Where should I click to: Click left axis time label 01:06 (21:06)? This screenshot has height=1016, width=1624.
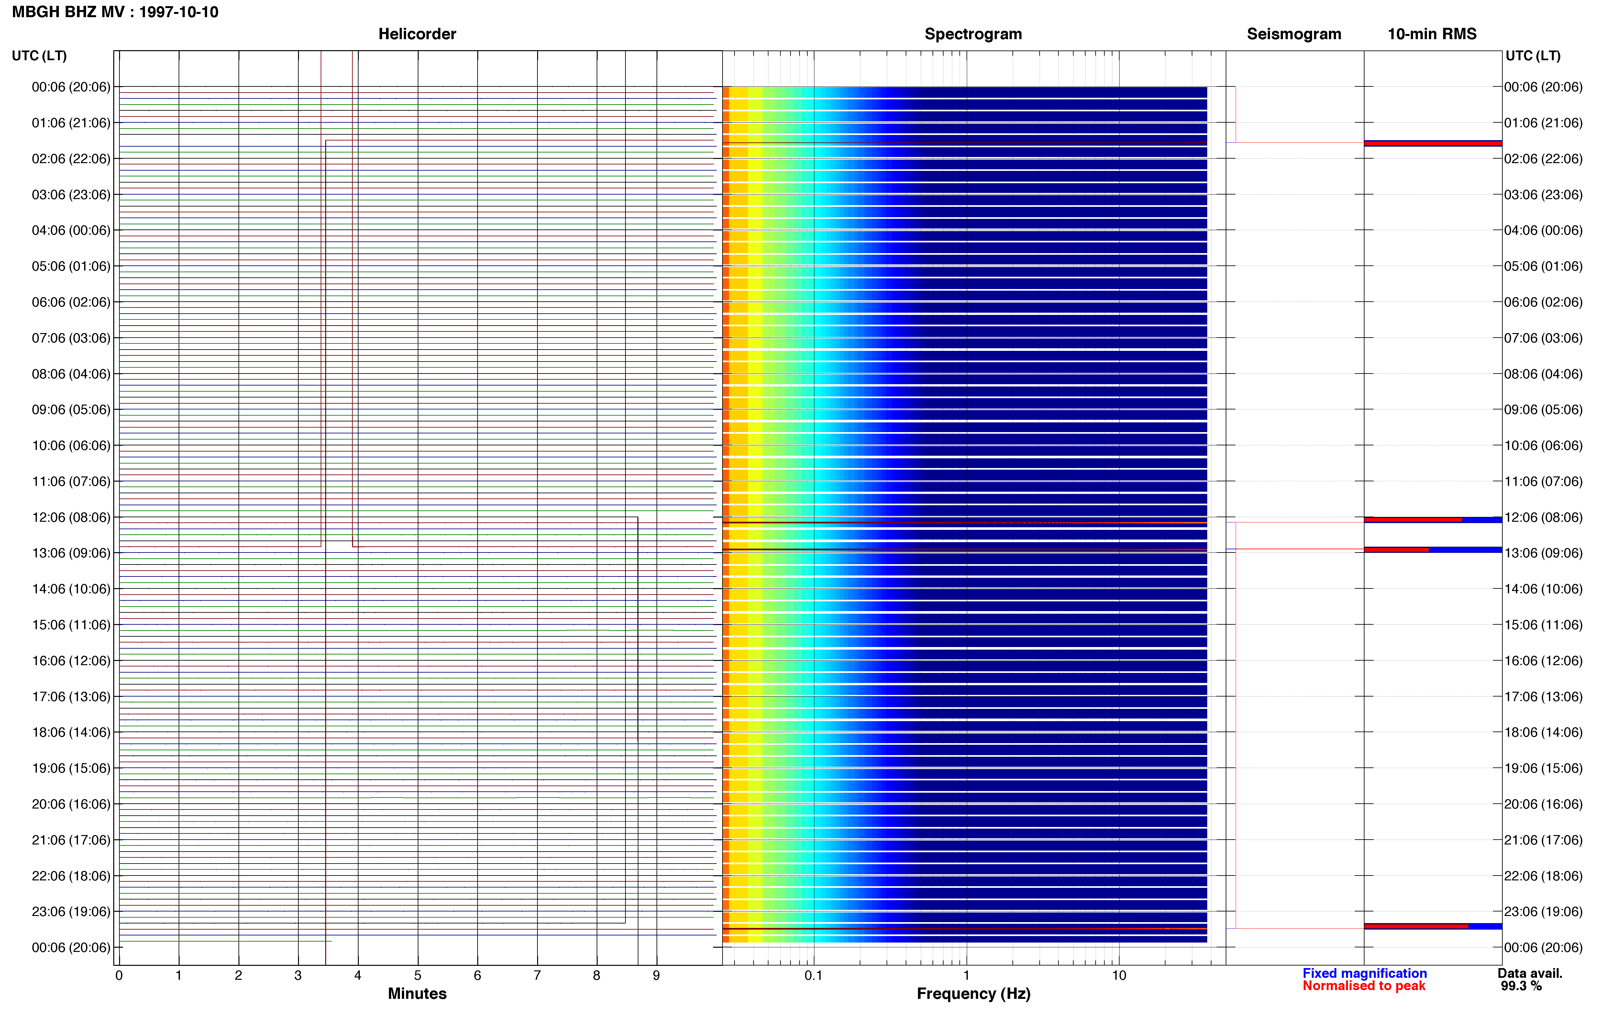pos(71,123)
